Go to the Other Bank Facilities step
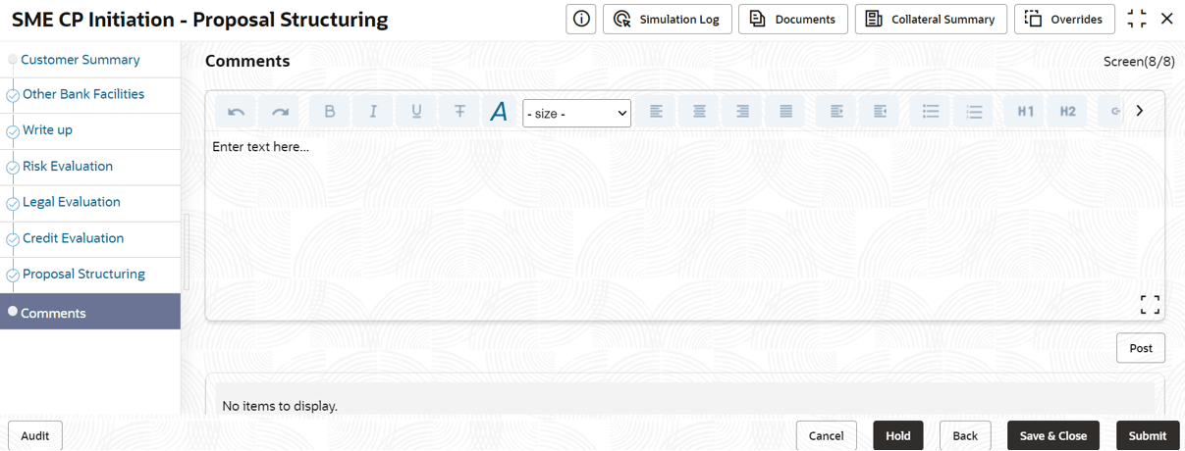1185x451 pixels. tap(83, 94)
